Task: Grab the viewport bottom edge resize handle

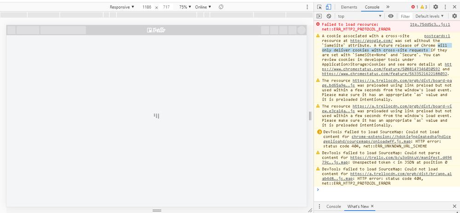Action: click(x=157, y=210)
